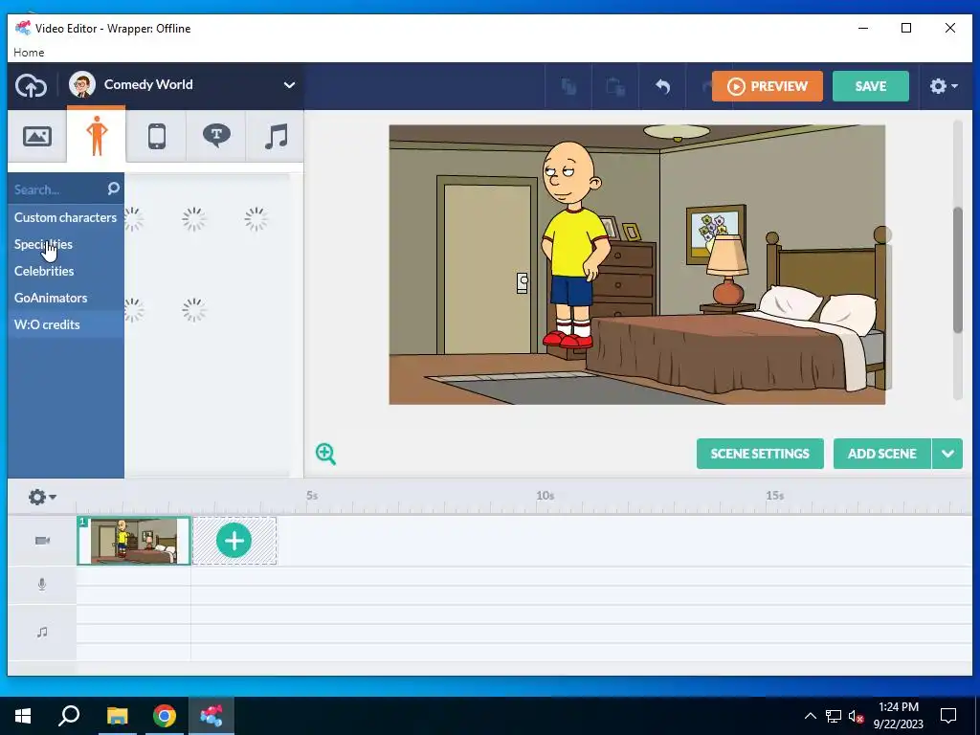This screenshot has height=735, width=980.
Task: Click the ADD SCENE button
Action: 881,454
